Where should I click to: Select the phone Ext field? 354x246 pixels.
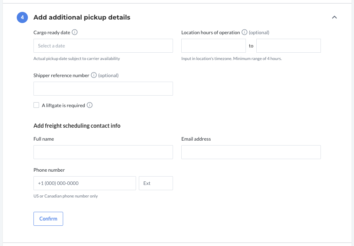[x=156, y=183]
